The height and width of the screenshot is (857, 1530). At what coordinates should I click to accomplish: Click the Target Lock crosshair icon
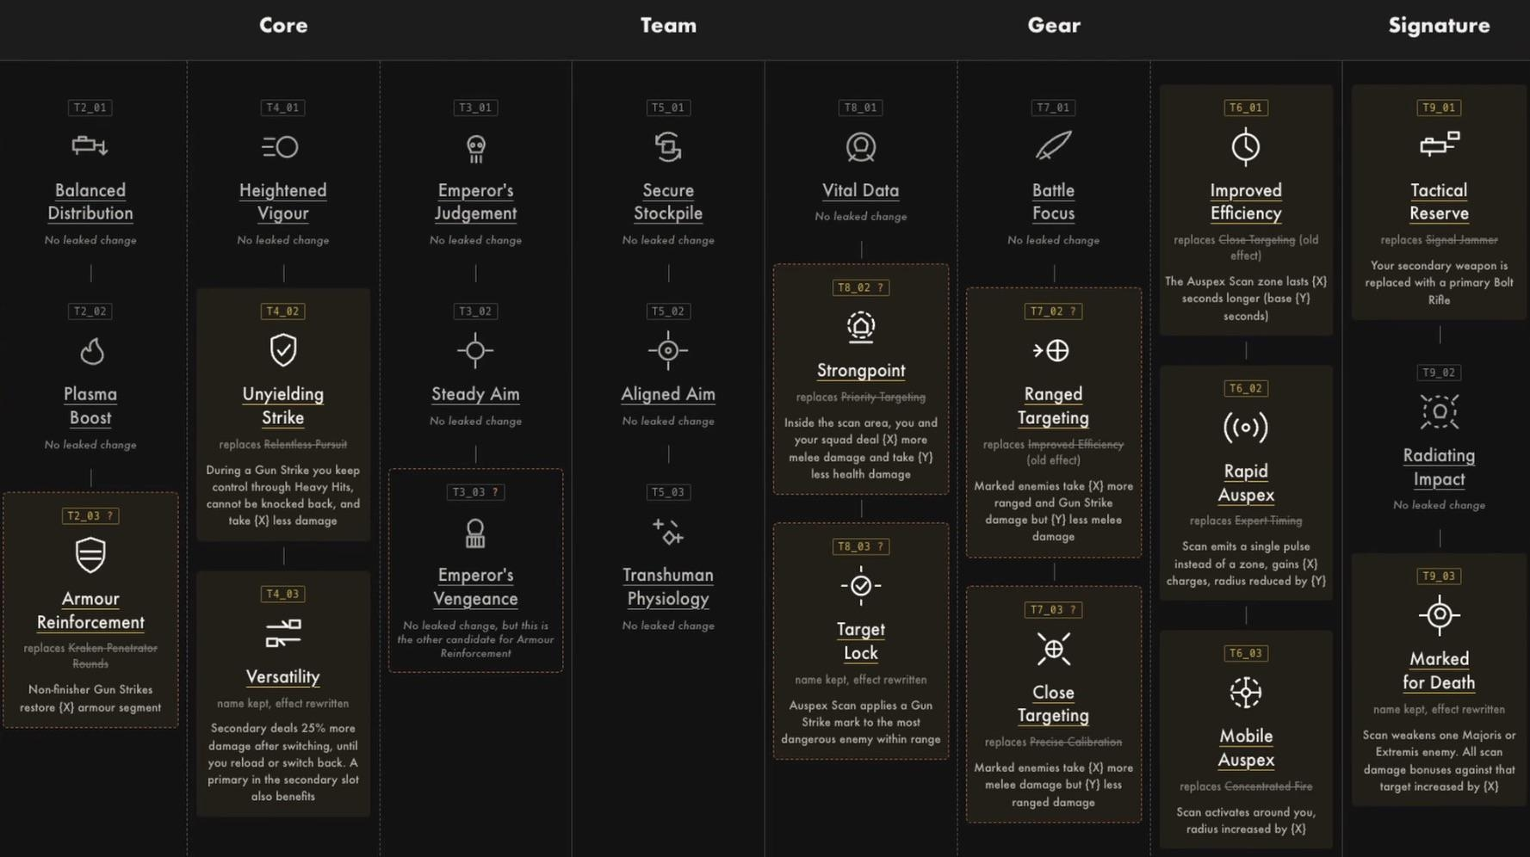click(x=860, y=586)
